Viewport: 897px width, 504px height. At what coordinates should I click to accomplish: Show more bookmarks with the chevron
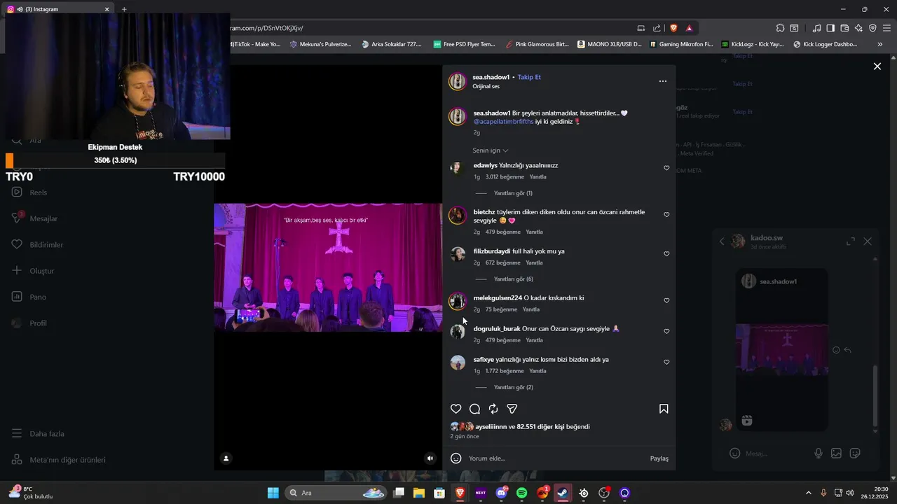880,44
